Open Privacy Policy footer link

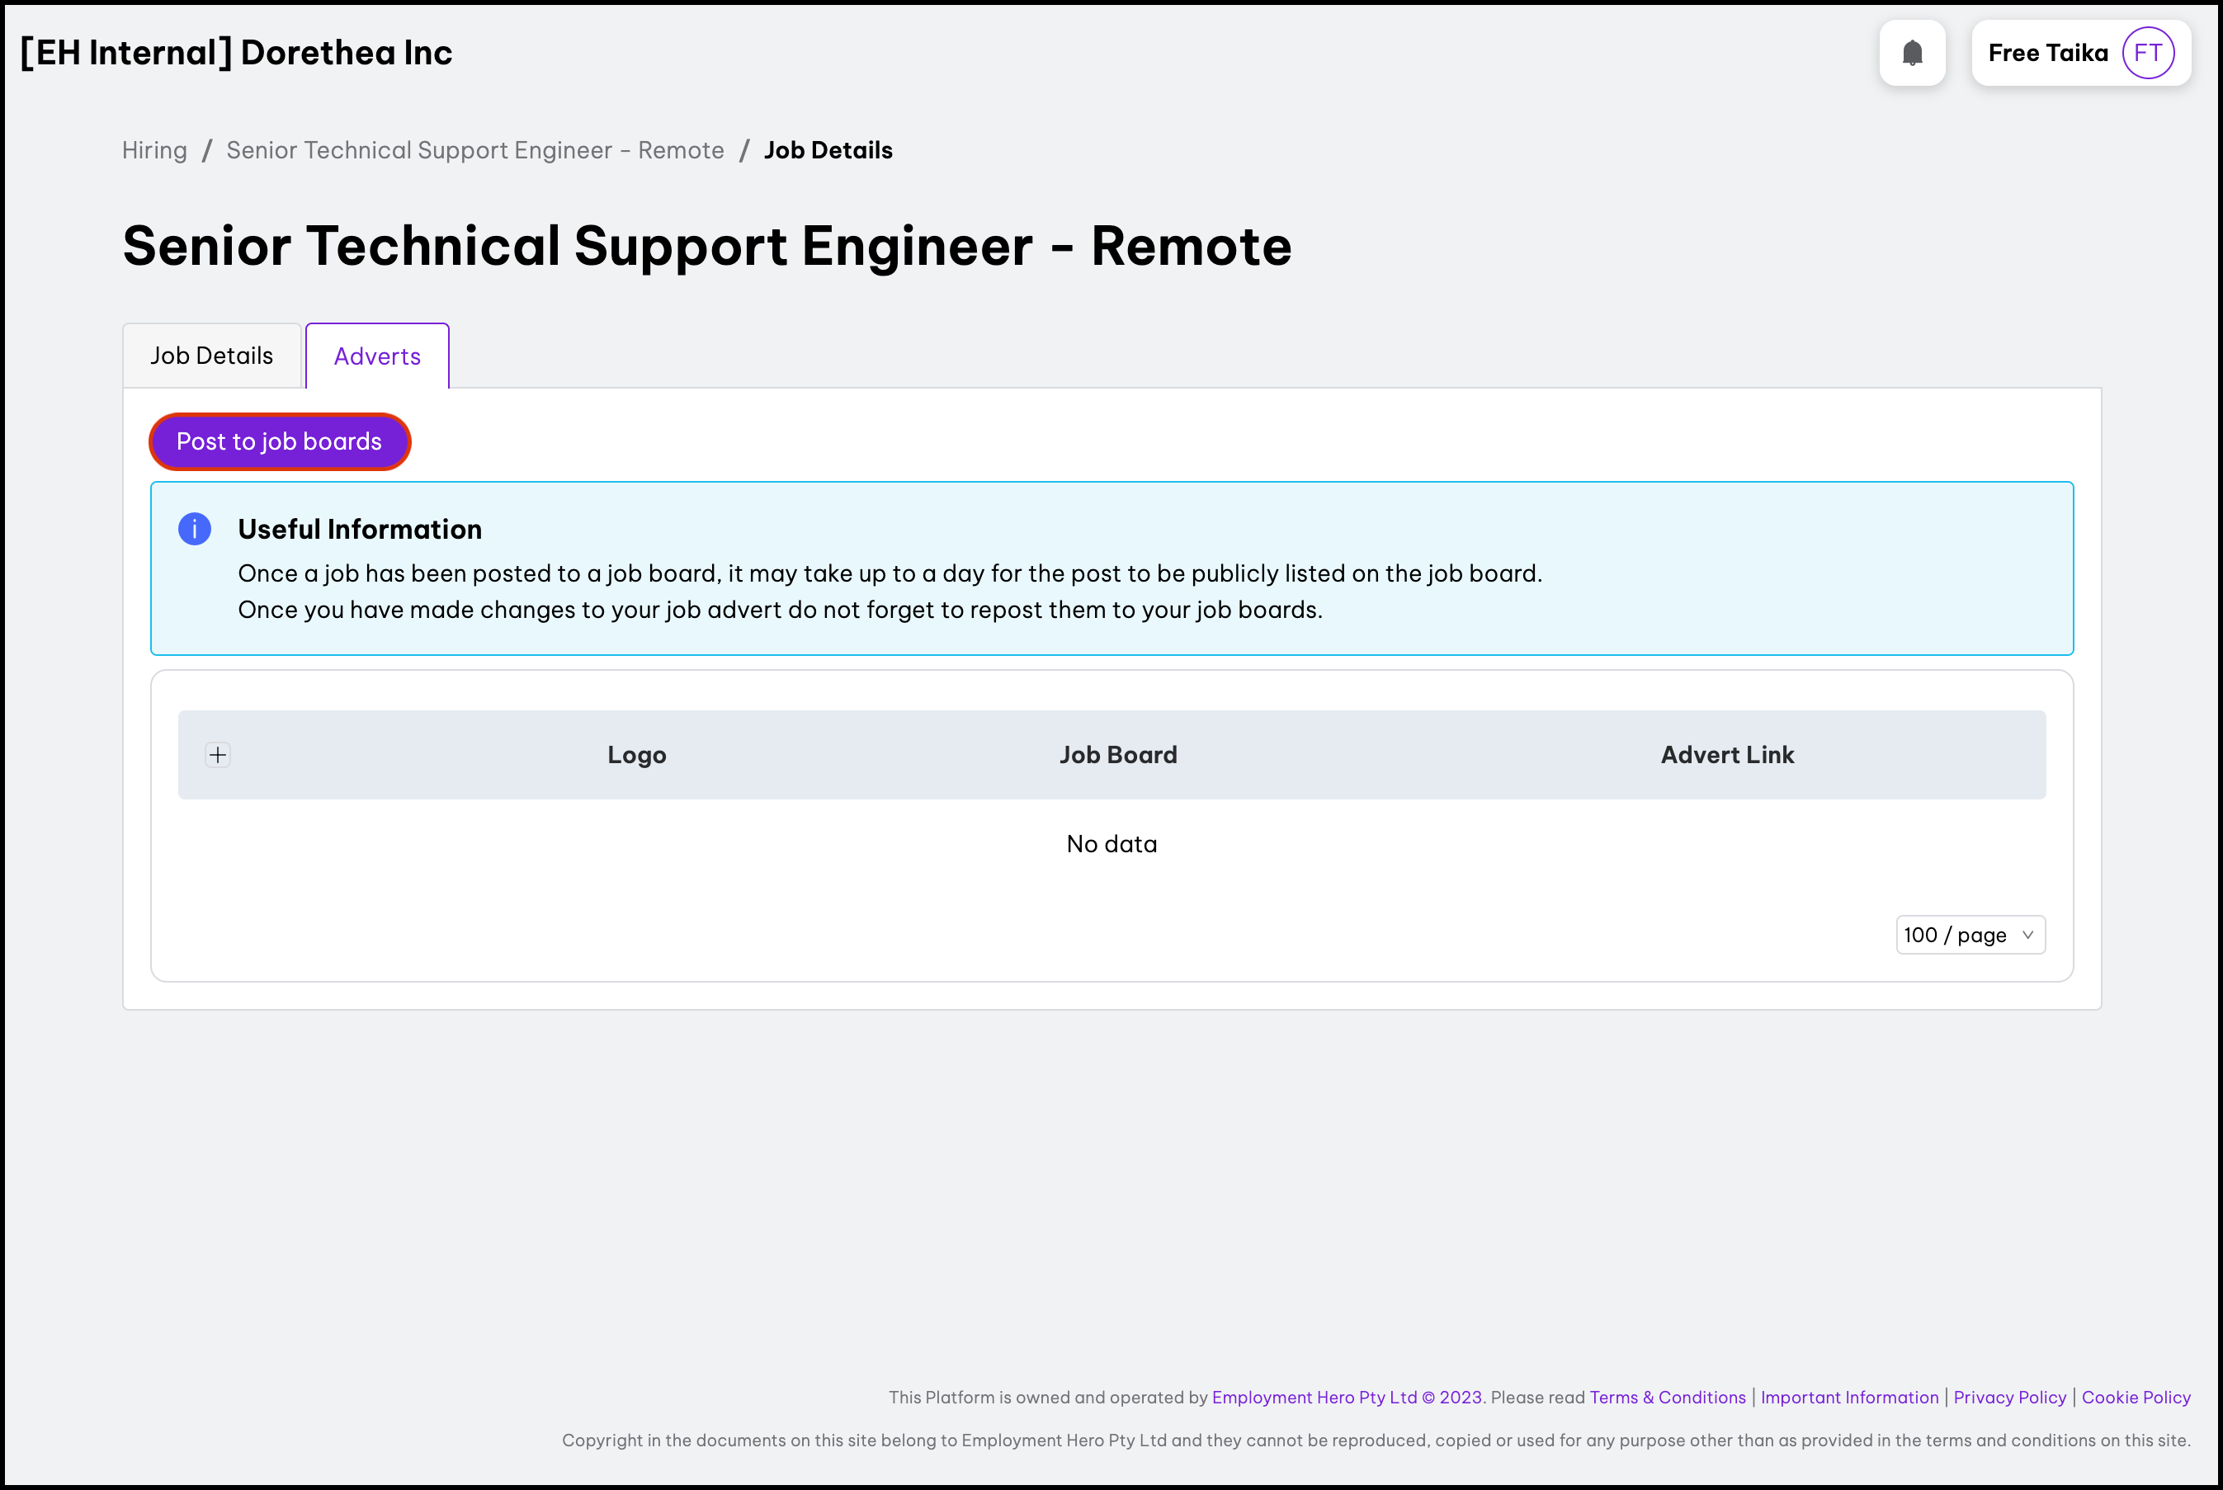coord(2009,1397)
